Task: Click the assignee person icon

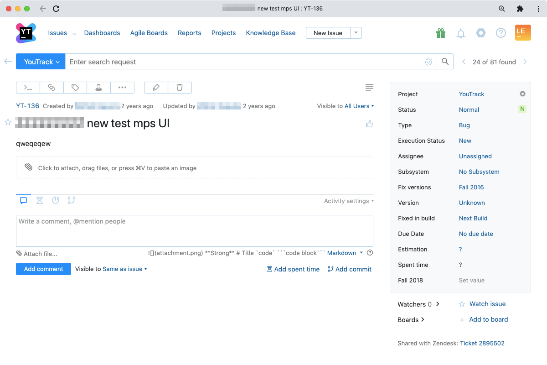Action: point(99,87)
